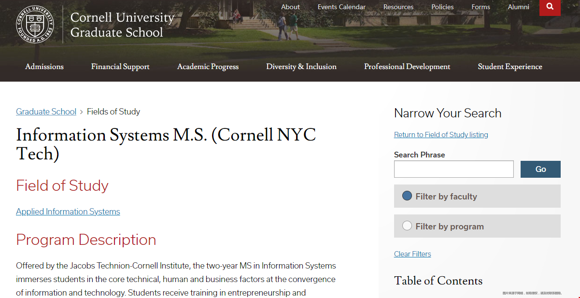Image resolution: width=580 pixels, height=298 pixels.
Task: Click the Information Systems M.S. page title
Action: point(166,144)
